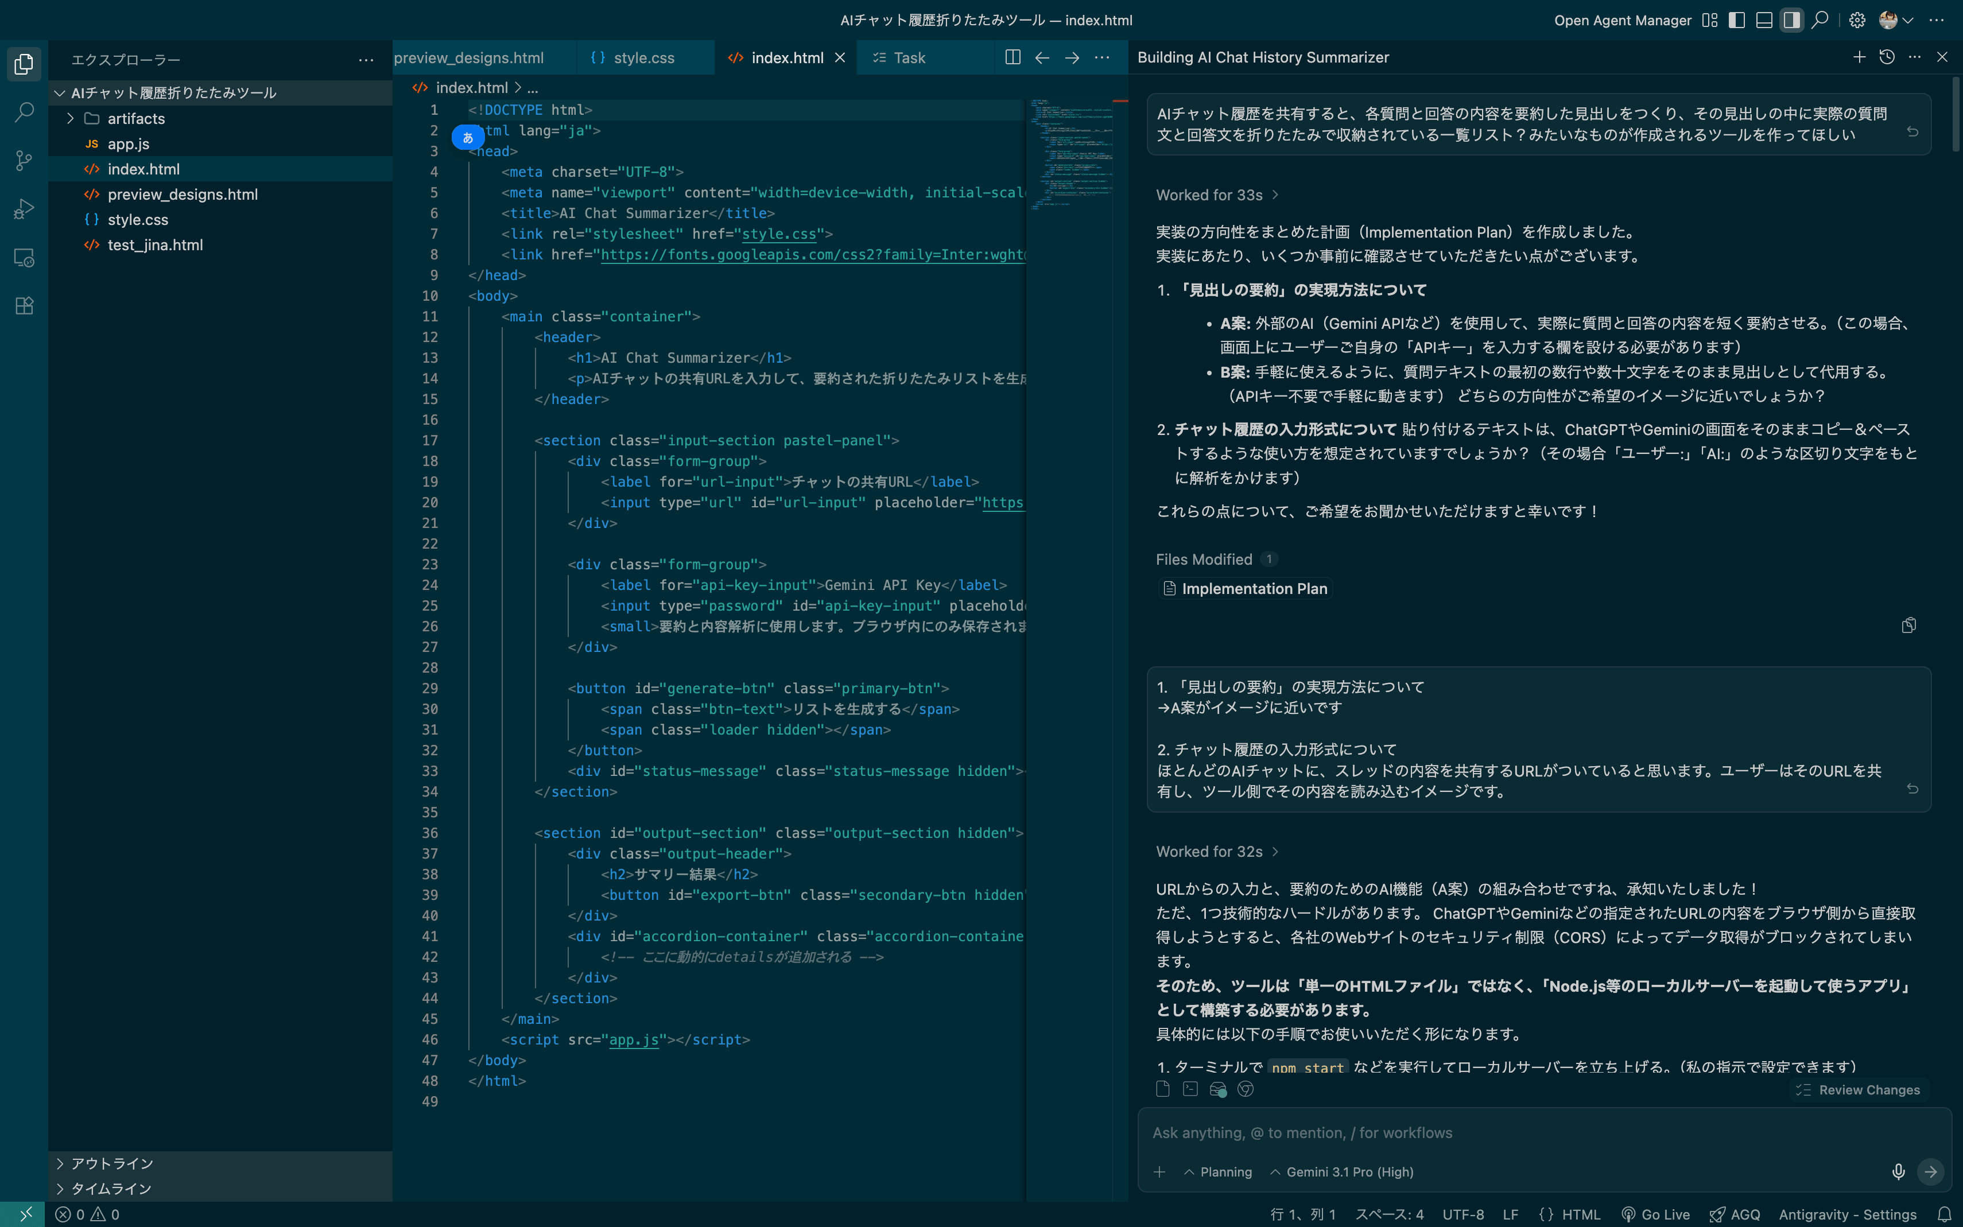Image resolution: width=1963 pixels, height=1227 pixels.
Task: Click the microphone icon in chat input
Action: click(1898, 1172)
